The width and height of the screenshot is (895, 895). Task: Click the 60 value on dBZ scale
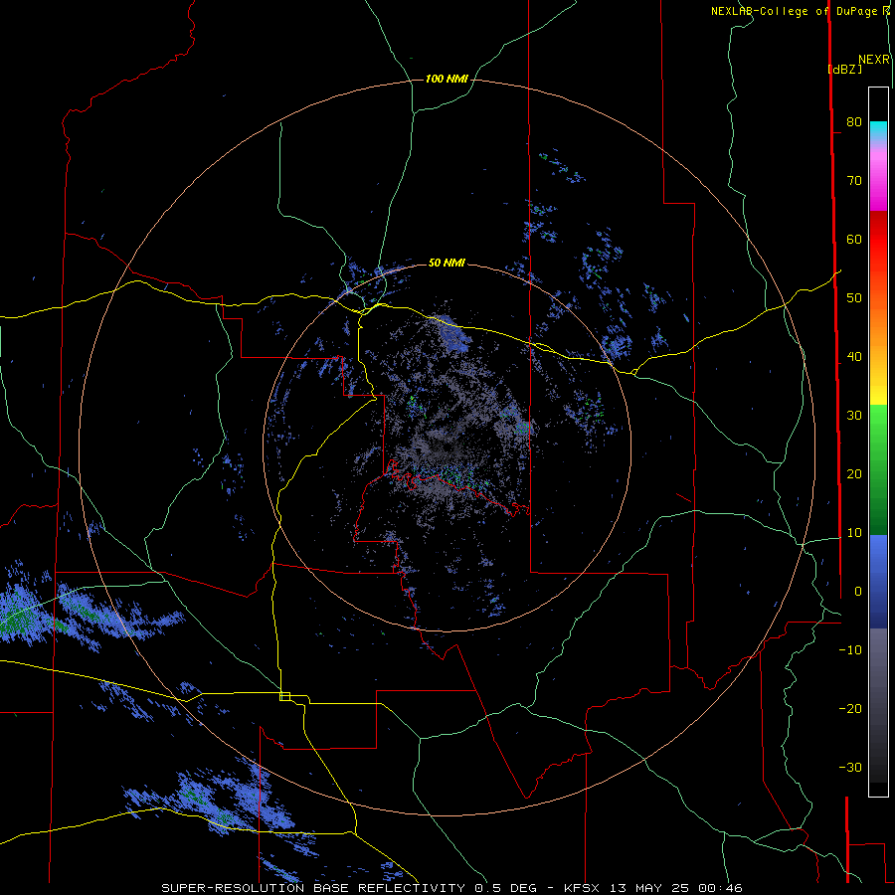coord(854,239)
